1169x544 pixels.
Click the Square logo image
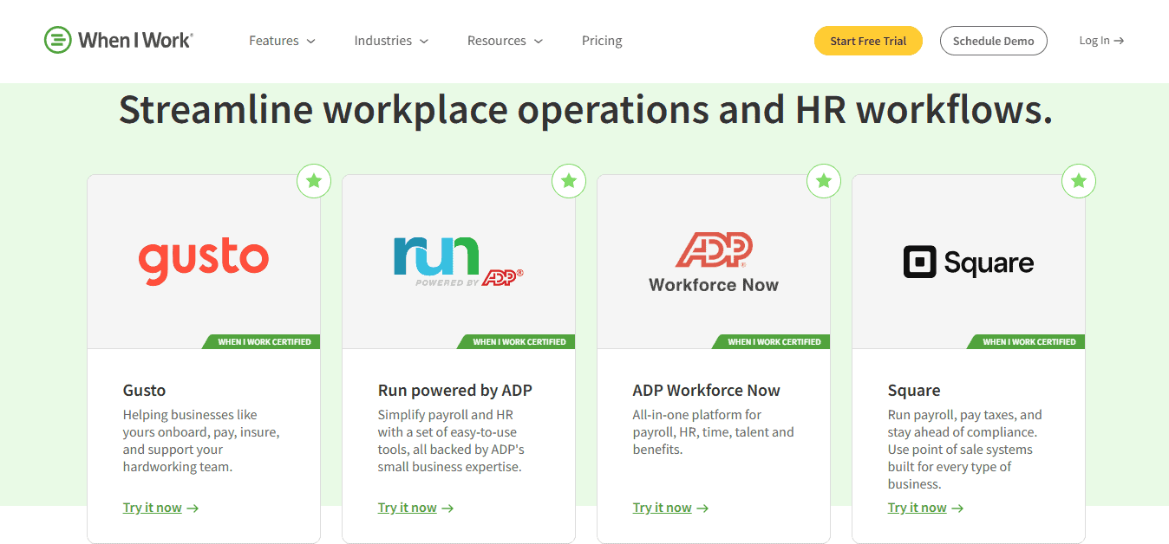coord(969,262)
